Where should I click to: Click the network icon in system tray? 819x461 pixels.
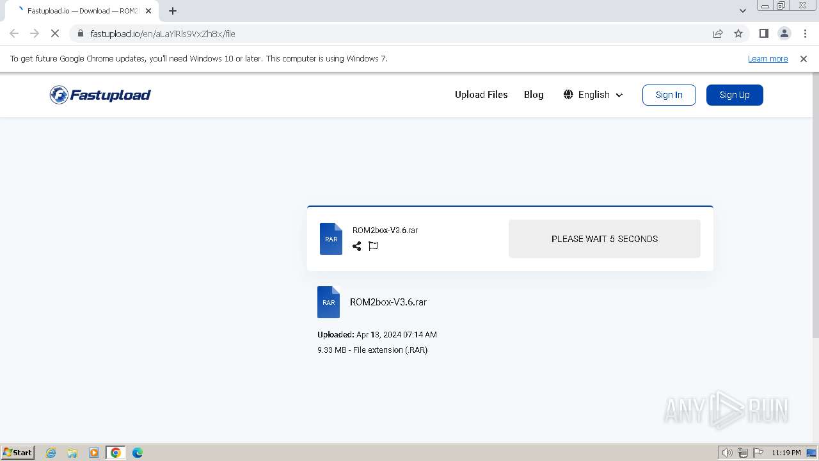point(743,453)
